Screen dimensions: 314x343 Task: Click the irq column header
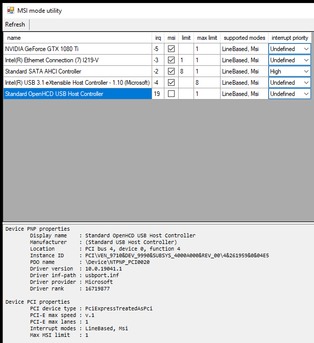click(x=158, y=38)
